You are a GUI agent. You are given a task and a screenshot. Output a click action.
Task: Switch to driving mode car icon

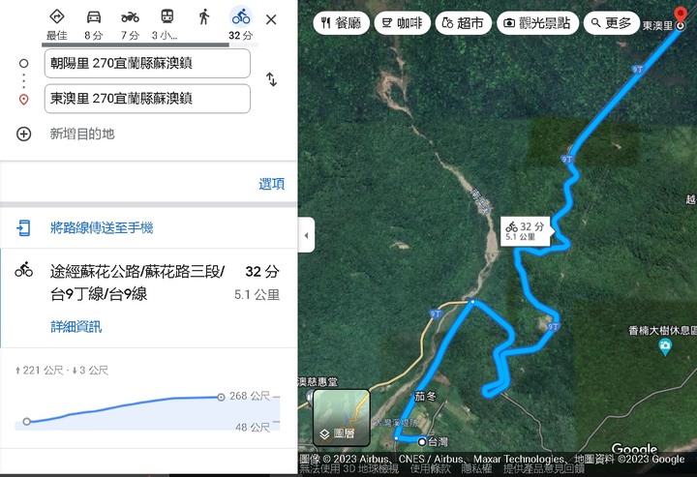[x=94, y=16]
